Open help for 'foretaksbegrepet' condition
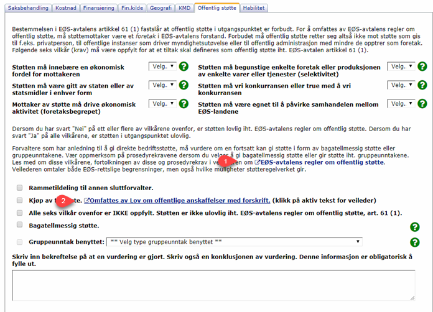433x312 pixels. click(184, 104)
